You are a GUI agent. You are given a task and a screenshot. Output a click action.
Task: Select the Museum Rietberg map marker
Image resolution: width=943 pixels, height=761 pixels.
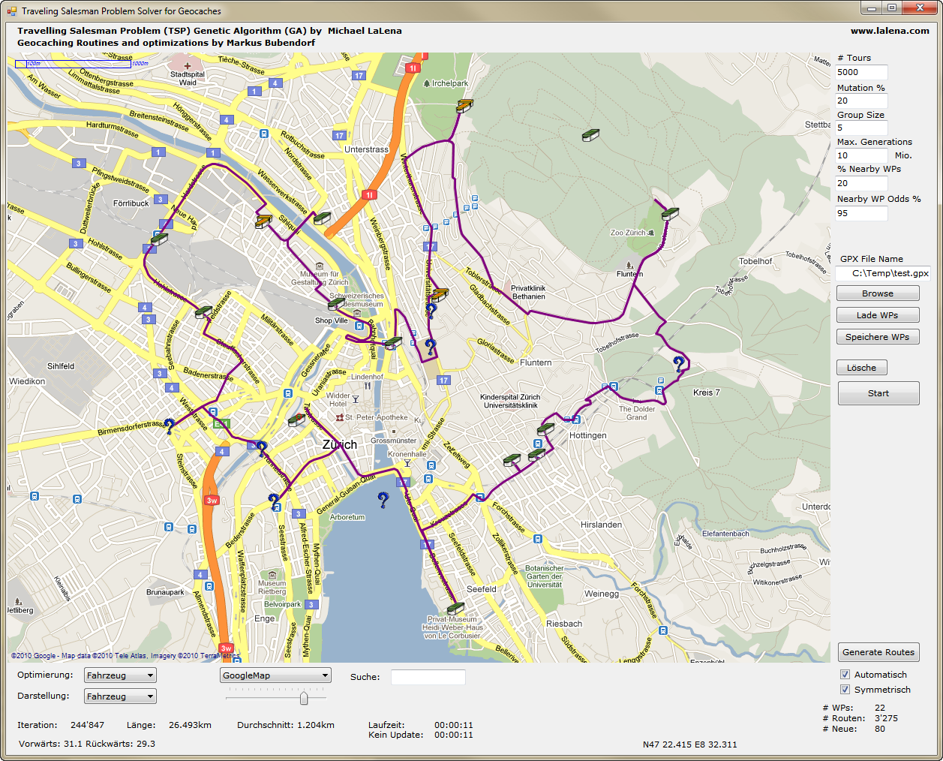[x=272, y=574]
